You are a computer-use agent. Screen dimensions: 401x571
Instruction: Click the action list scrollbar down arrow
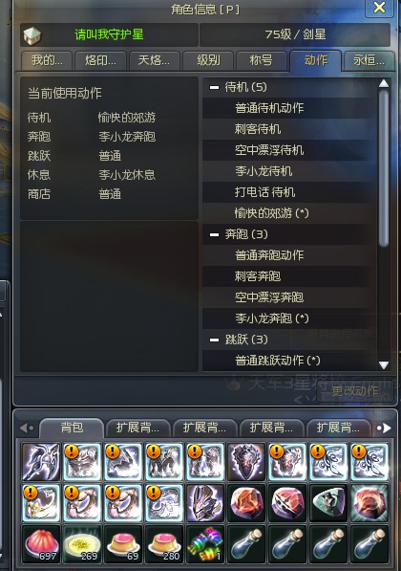[384, 364]
